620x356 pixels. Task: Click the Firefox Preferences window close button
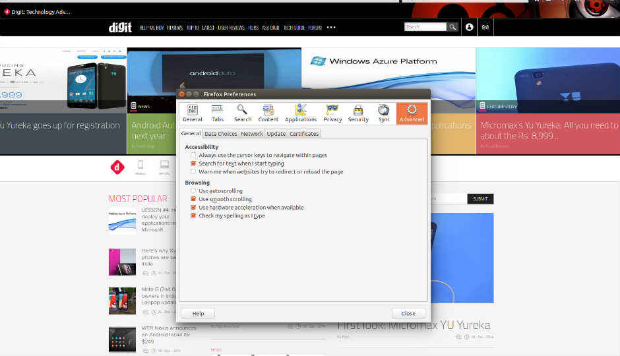[182, 94]
